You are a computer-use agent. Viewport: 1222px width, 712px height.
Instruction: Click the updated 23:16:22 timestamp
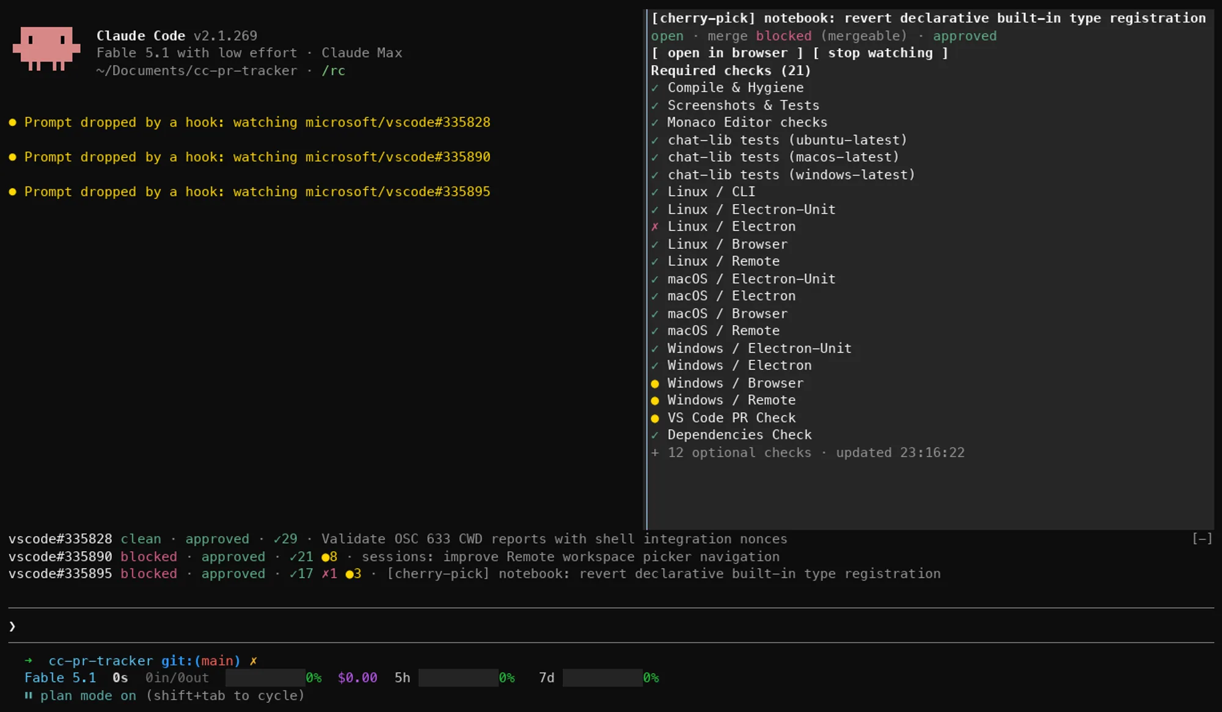point(901,453)
